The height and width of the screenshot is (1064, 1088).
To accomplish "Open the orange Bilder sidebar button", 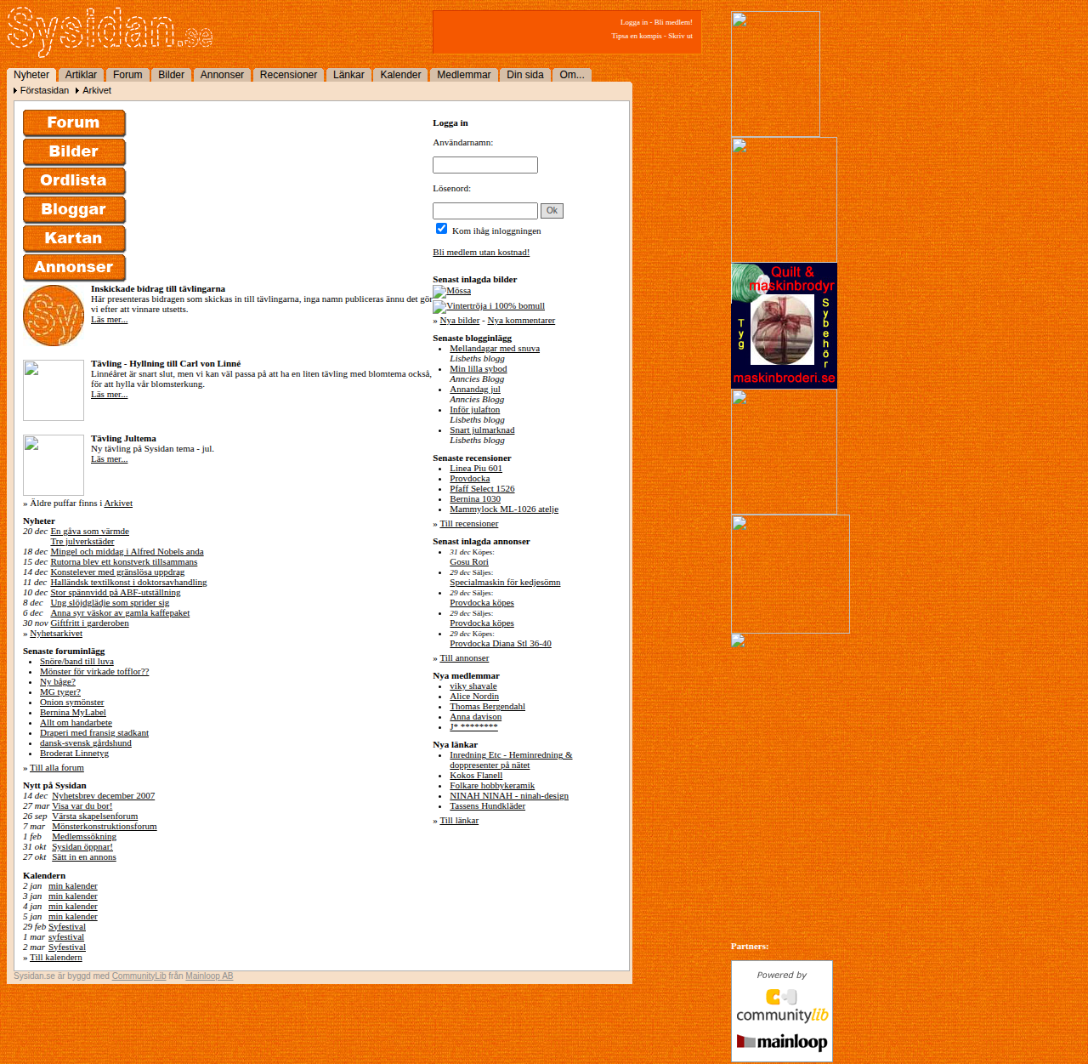I will tap(74, 152).
